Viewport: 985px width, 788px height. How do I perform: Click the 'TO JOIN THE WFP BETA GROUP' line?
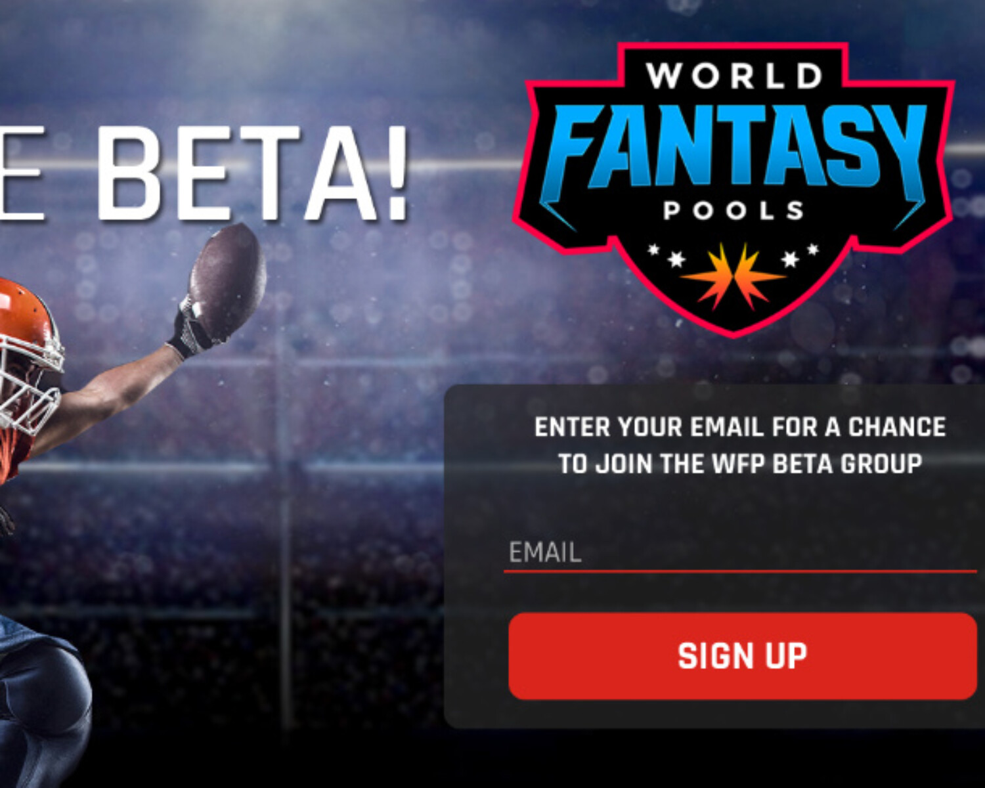coord(740,464)
